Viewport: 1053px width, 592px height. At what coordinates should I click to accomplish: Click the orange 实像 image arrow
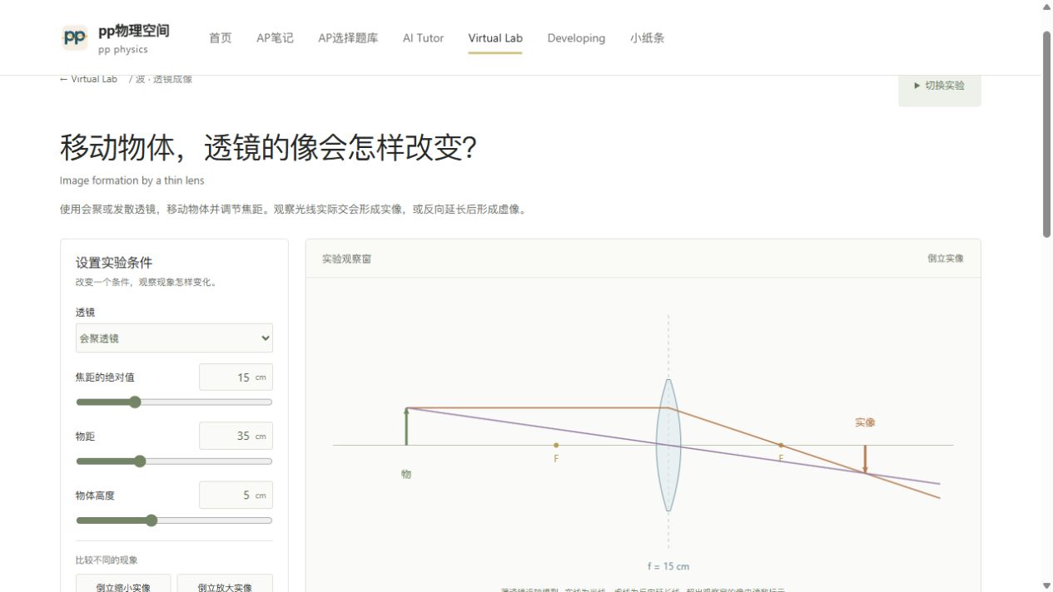point(865,459)
